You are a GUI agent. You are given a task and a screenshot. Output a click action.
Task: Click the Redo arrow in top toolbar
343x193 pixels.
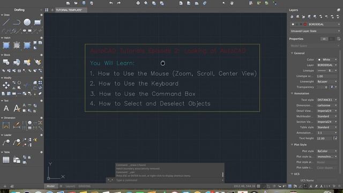pyautogui.click(x=119, y=3)
